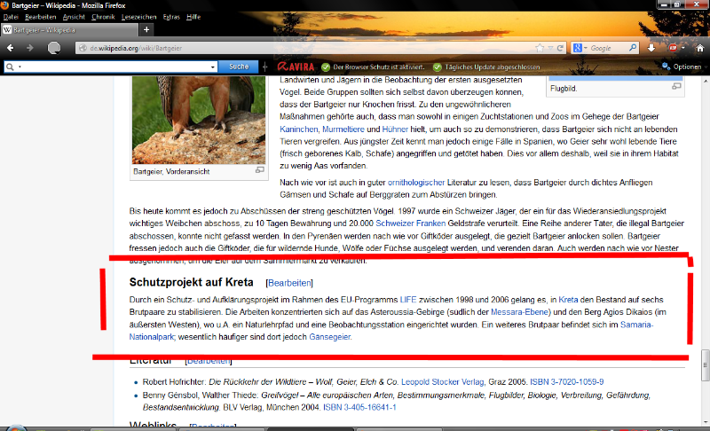Follow the Messara-Ebene link
This screenshot has width=710, height=431.
[520, 312]
